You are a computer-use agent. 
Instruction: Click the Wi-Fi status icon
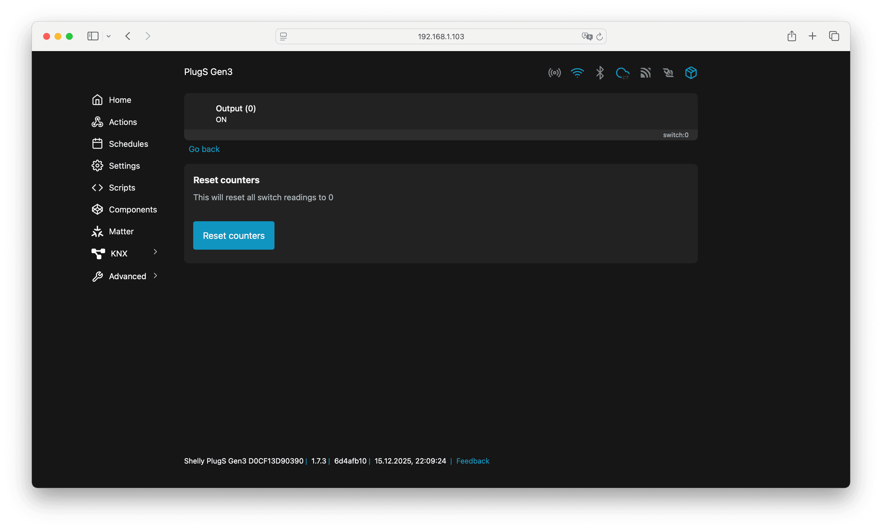(577, 73)
